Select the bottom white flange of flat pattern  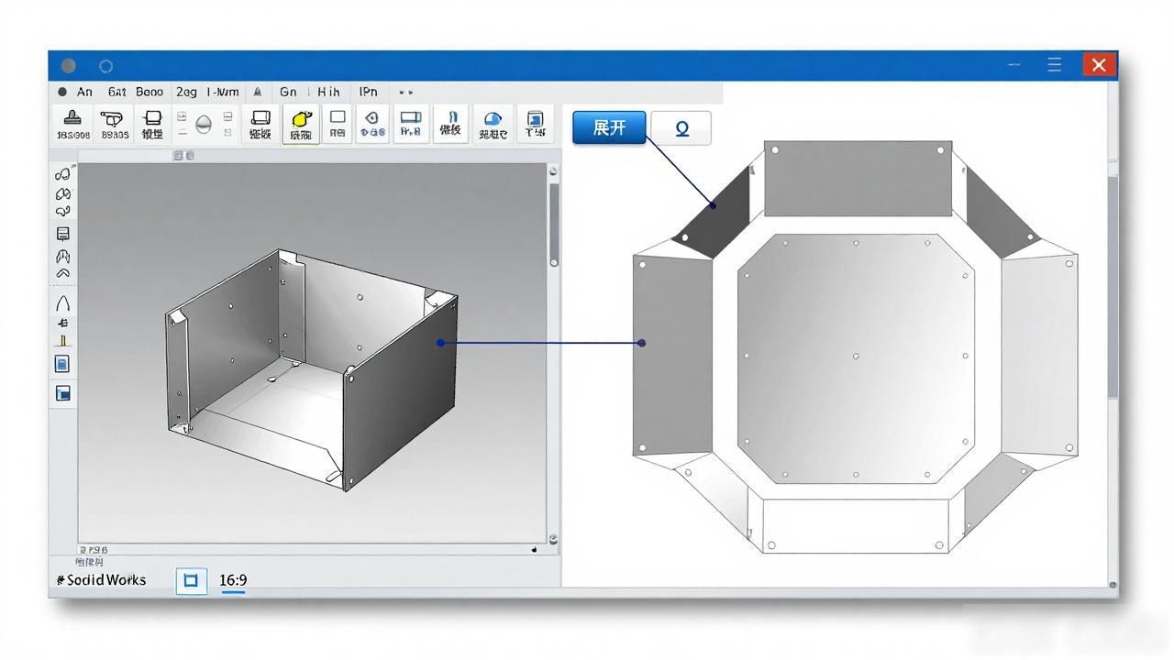click(855, 525)
